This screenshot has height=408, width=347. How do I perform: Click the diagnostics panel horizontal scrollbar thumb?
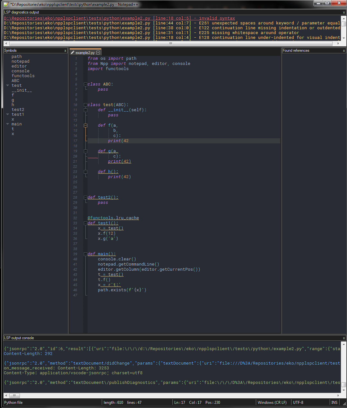point(171,43)
